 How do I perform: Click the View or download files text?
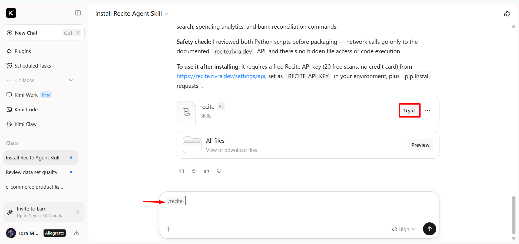(232, 150)
